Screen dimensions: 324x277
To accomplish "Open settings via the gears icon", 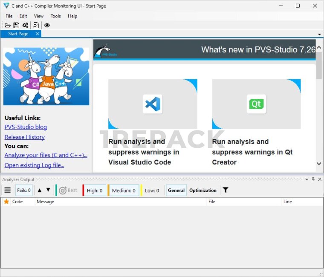I will tap(25, 25).
